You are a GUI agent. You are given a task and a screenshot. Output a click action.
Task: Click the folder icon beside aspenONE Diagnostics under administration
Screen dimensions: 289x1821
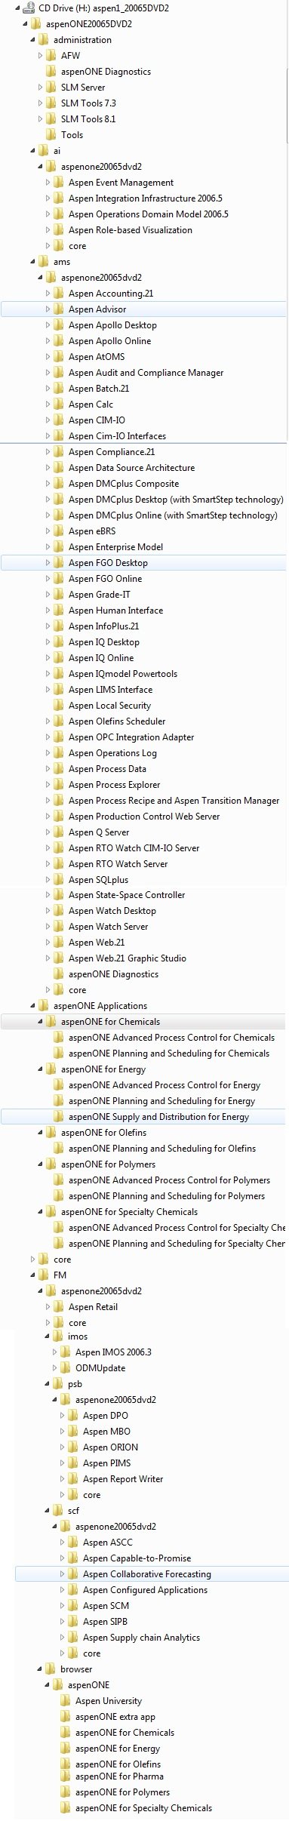pos(51,71)
